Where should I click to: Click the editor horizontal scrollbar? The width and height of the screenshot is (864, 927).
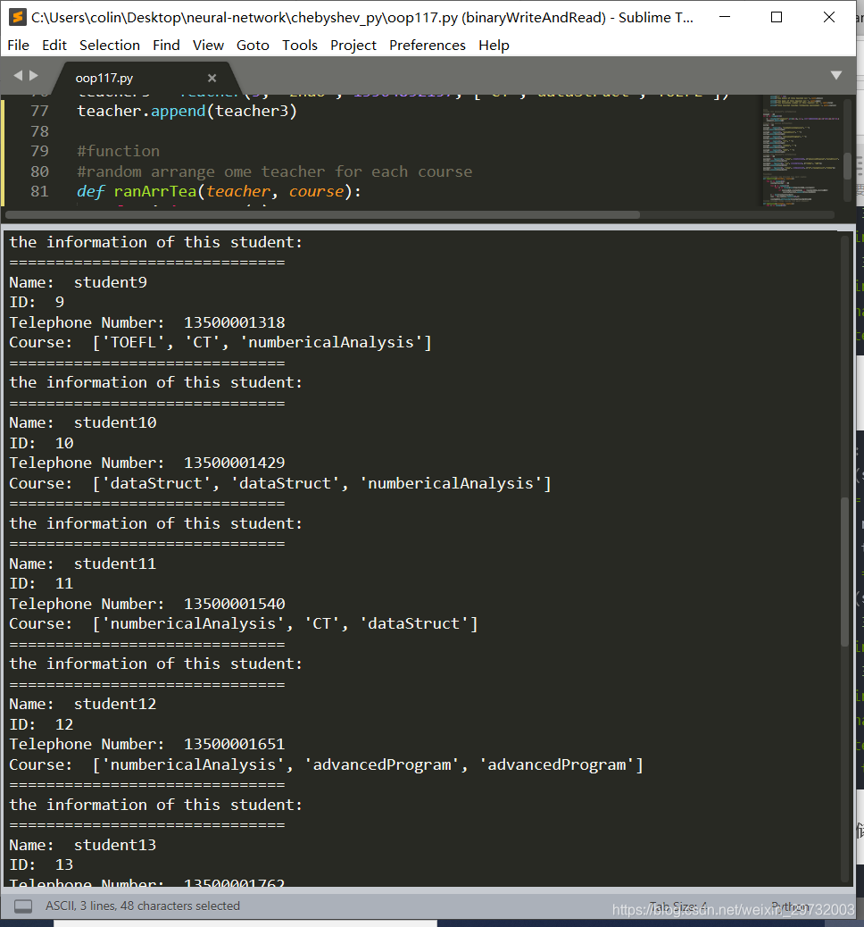coord(323,214)
